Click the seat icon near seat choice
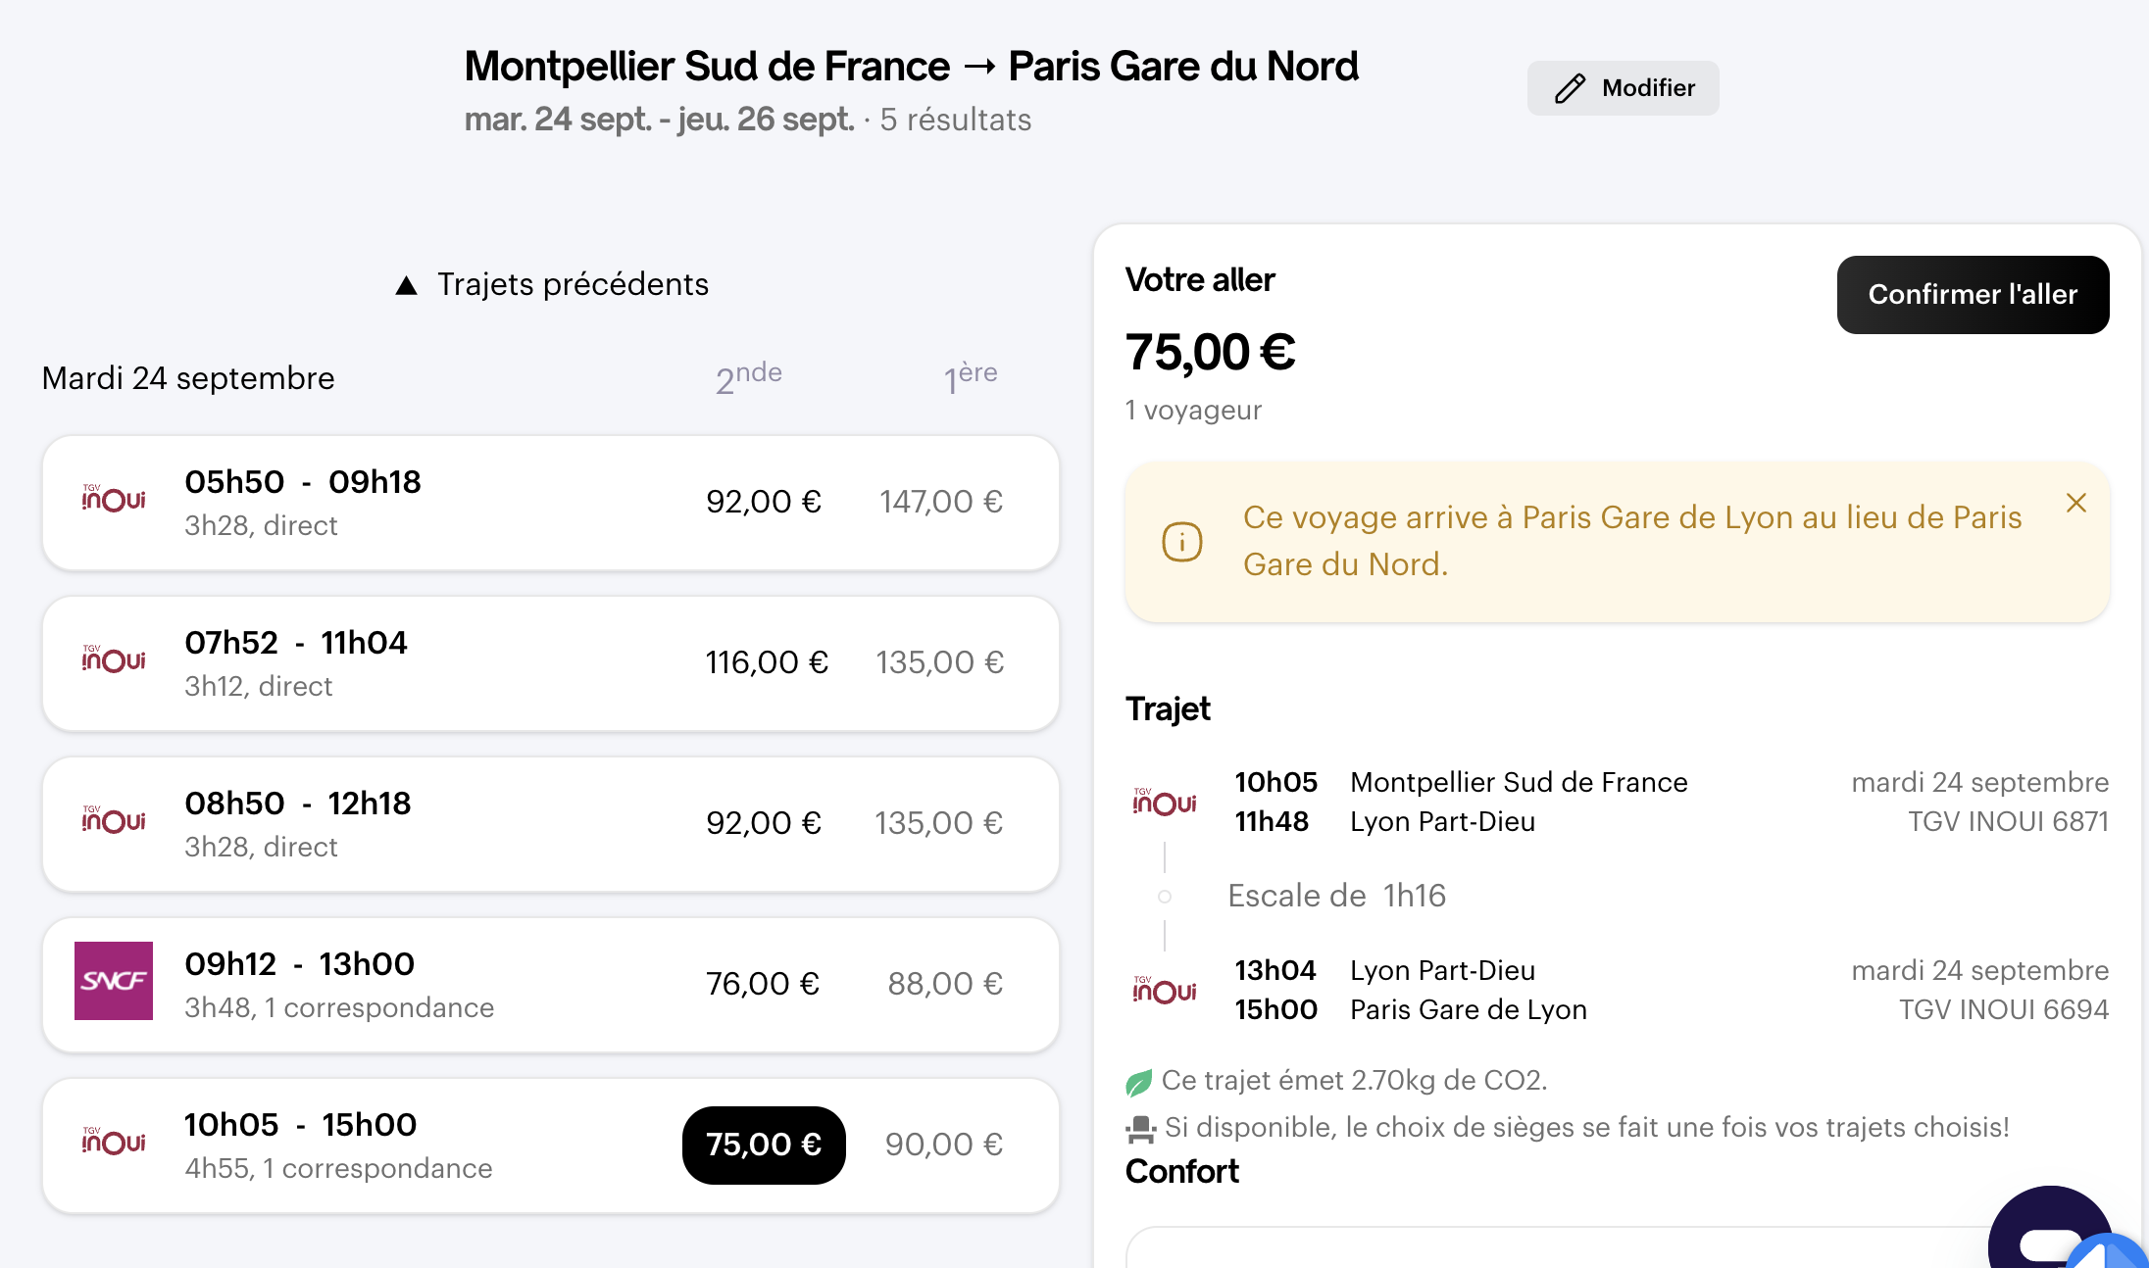 pyautogui.click(x=1140, y=1130)
